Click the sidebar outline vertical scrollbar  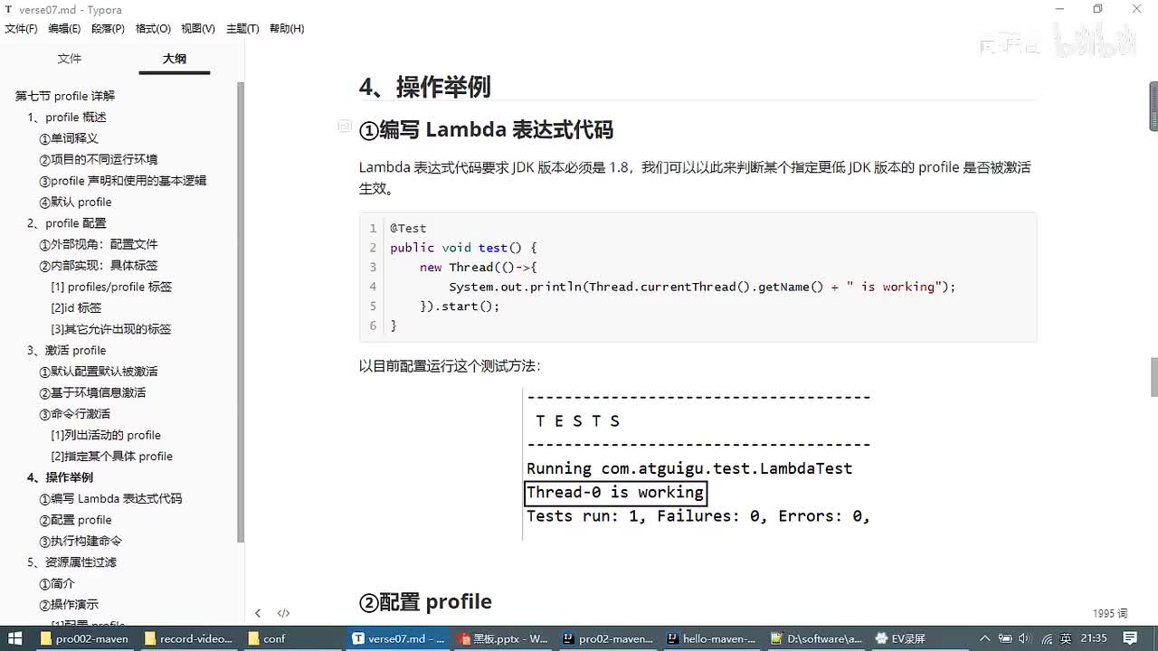[x=241, y=312]
